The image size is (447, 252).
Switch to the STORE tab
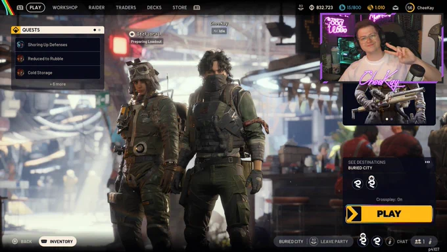(179, 7)
